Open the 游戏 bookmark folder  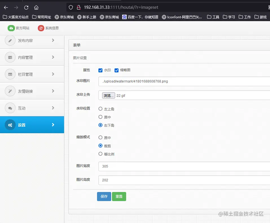pos(260,17)
